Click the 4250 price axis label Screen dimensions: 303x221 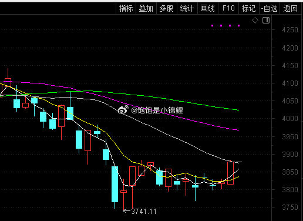290,30
